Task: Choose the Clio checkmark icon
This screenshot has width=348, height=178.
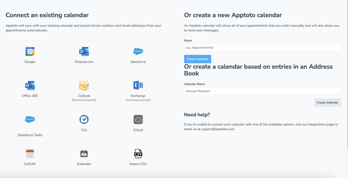Action: [x=84, y=120]
